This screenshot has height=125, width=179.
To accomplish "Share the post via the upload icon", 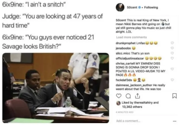I will click(138, 96).
